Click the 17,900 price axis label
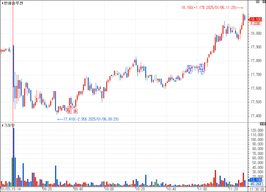Image resolution: width=266 pixels, height=192 pixels. [x=256, y=47]
